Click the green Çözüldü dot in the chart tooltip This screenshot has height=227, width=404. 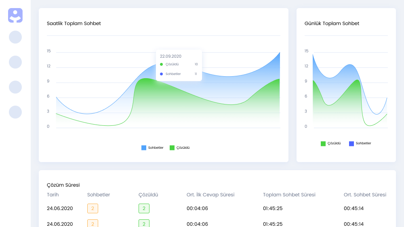click(161, 64)
